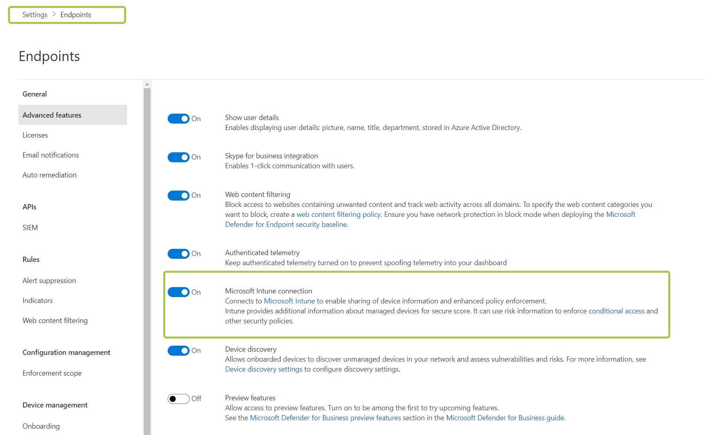Follow the Microsoft Intune link
This screenshot has height=435, width=705.
point(289,301)
